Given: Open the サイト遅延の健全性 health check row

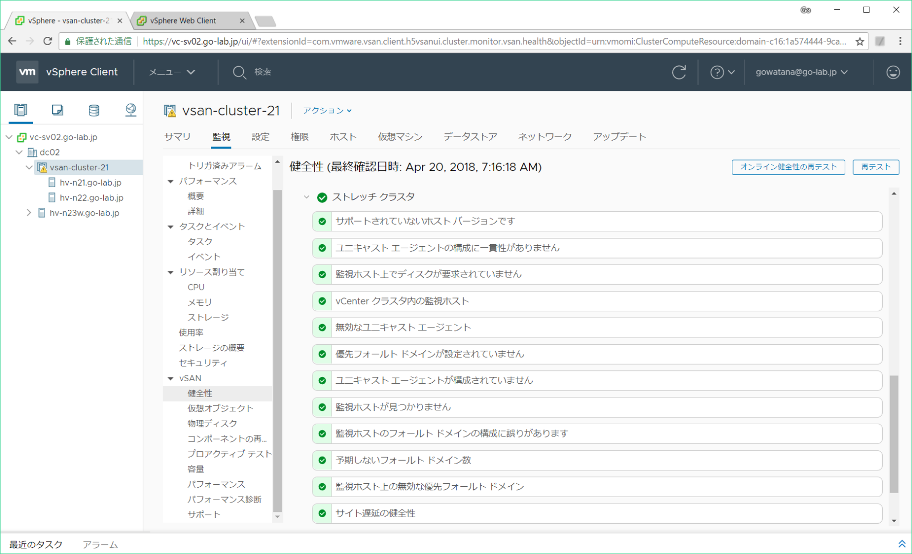Looking at the screenshot, I should (x=597, y=513).
